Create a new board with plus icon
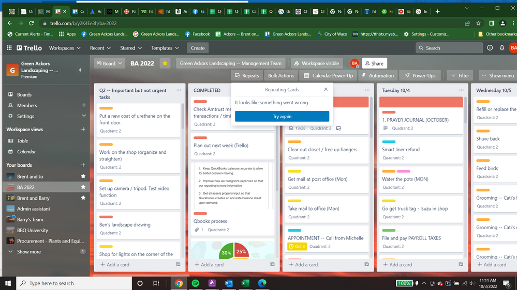The image size is (517, 290). click(83, 165)
